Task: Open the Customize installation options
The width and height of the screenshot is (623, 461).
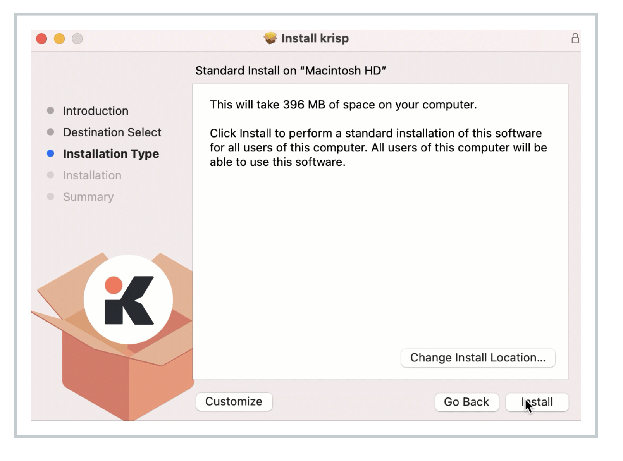Action: pyautogui.click(x=234, y=402)
